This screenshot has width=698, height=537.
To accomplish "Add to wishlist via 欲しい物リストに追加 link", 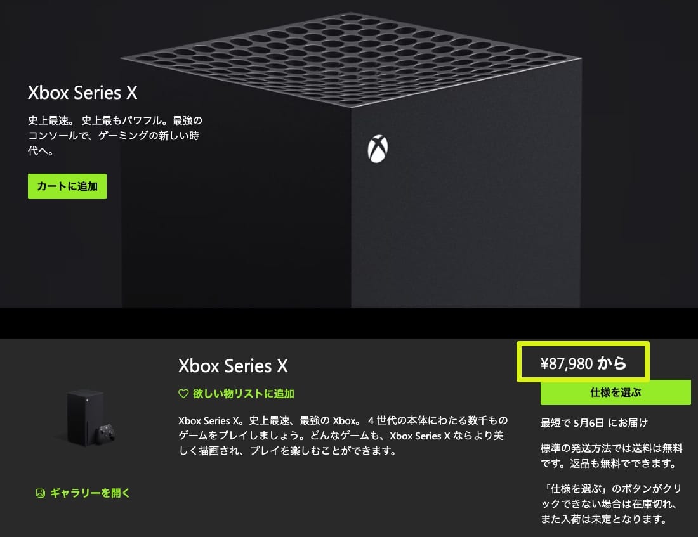I will 243,393.
